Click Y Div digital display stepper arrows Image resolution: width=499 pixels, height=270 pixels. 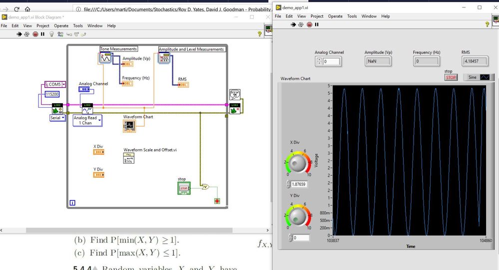(290, 238)
